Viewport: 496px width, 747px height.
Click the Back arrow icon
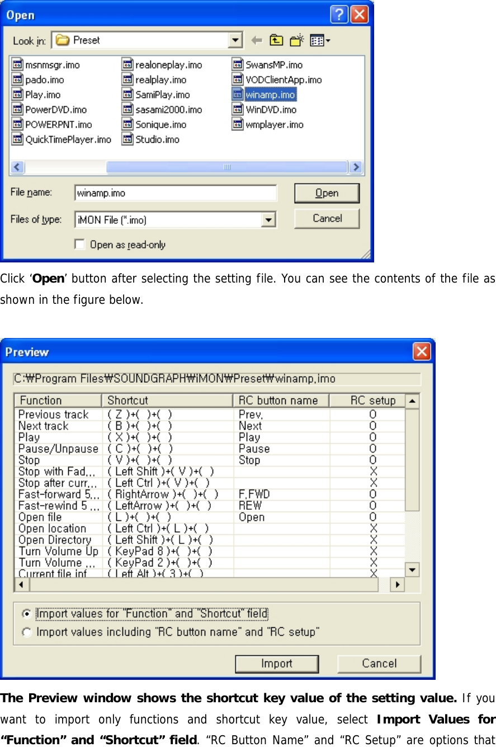[257, 40]
